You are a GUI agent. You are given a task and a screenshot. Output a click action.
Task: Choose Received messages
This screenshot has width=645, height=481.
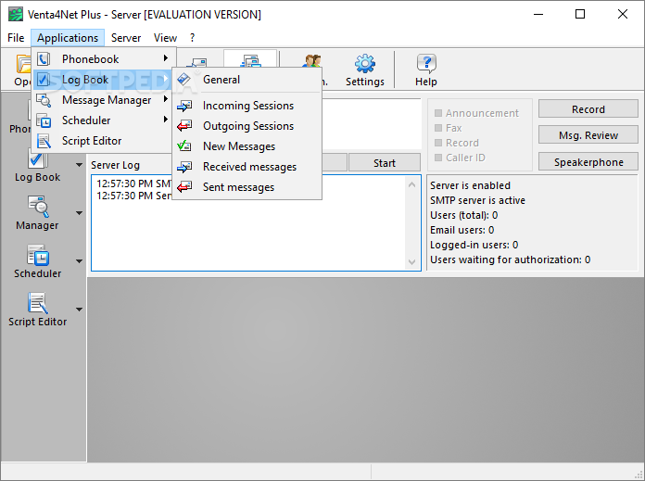[x=247, y=167]
